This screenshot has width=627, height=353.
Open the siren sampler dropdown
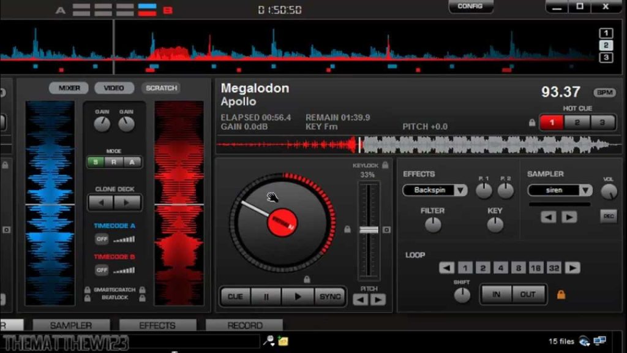(x=586, y=190)
